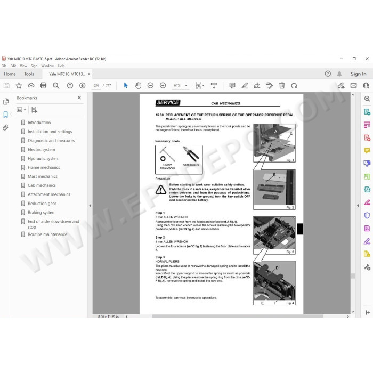Open the Frame mechanics bookmark

[x=44, y=167]
